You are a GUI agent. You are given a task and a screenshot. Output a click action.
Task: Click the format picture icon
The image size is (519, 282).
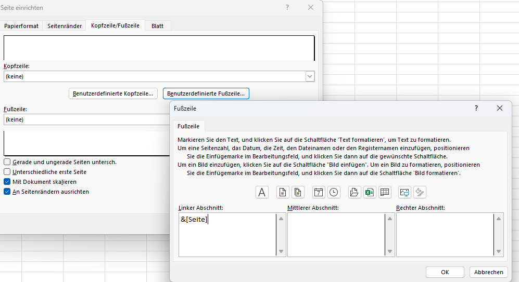420,192
